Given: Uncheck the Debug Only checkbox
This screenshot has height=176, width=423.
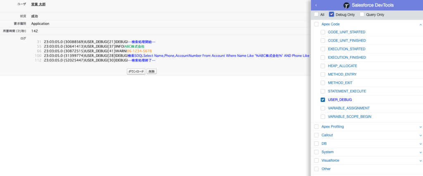Looking at the screenshot, I should pos(332,14).
